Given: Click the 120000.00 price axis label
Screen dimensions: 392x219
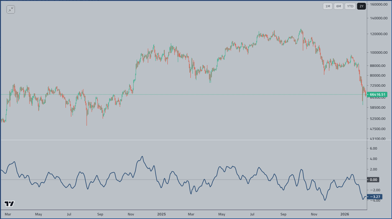Looking at the screenshot, I should 379,34.
